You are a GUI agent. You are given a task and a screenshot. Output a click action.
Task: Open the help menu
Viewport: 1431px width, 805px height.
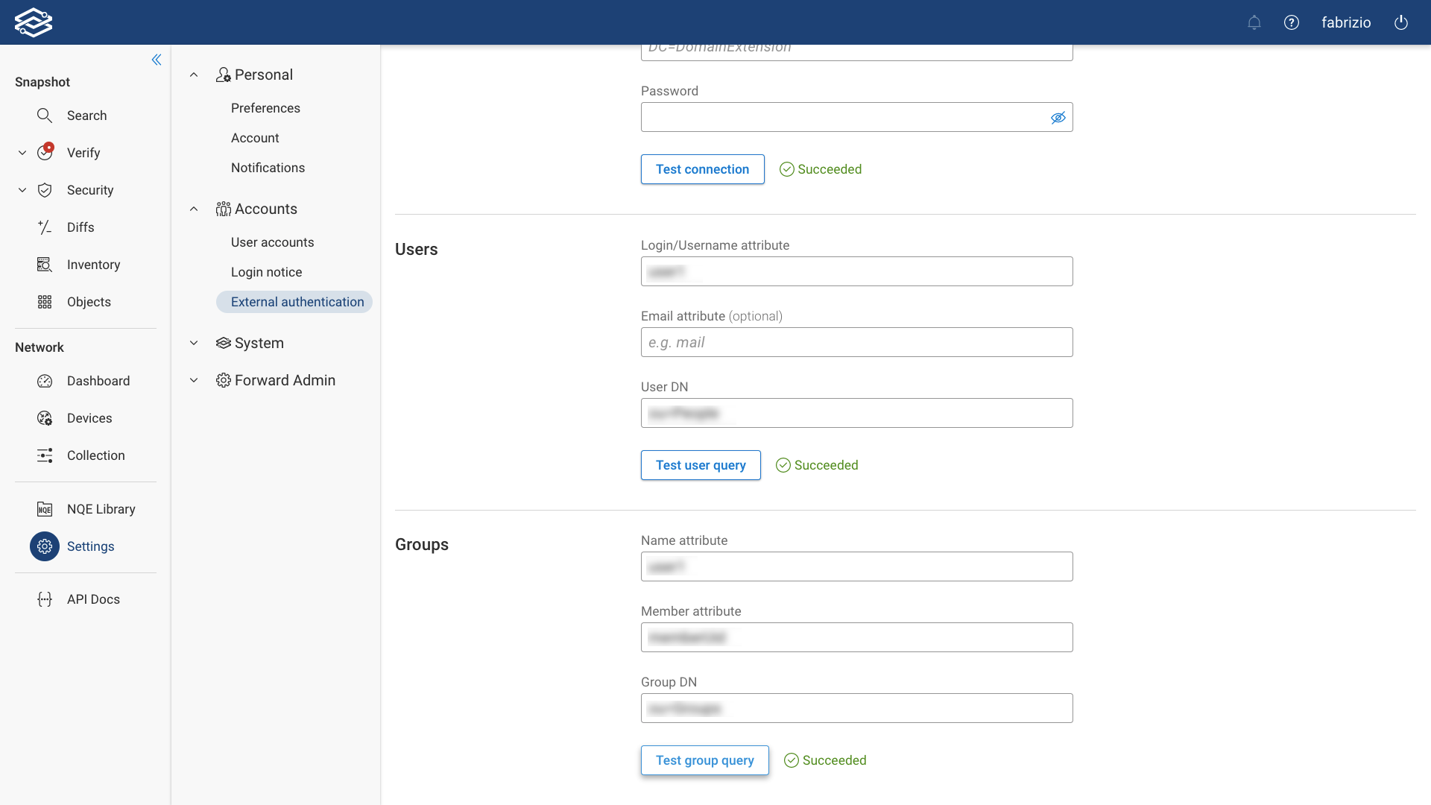click(1292, 22)
